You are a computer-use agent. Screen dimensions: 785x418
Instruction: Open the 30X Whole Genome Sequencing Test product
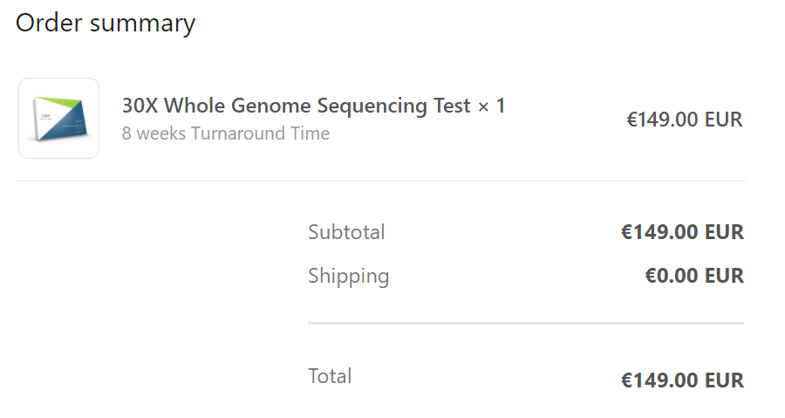coord(297,106)
